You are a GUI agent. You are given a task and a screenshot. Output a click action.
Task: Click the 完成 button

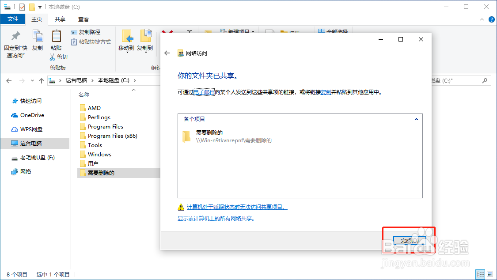[409, 241]
